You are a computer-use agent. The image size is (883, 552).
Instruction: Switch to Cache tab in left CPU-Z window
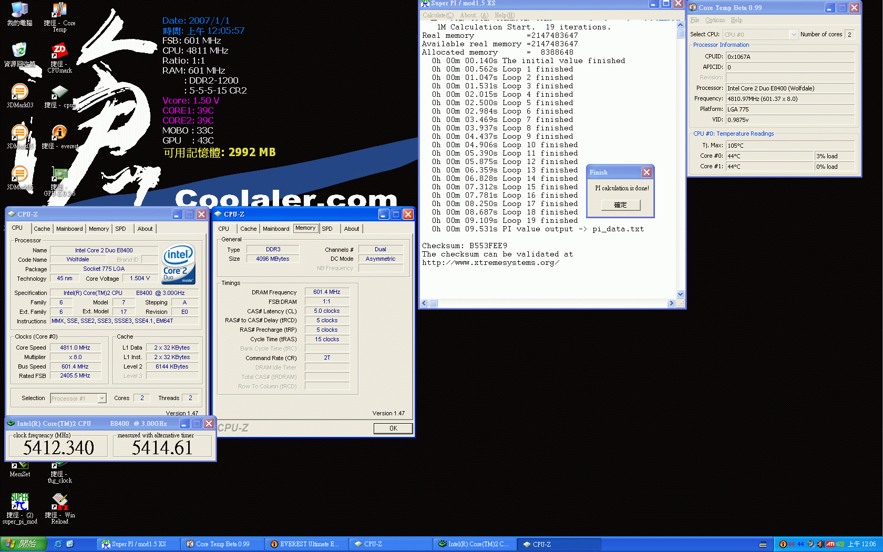pyautogui.click(x=42, y=229)
